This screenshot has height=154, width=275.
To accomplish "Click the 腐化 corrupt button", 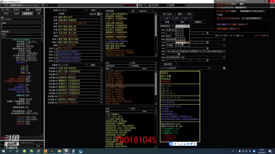I will (x=183, y=22).
